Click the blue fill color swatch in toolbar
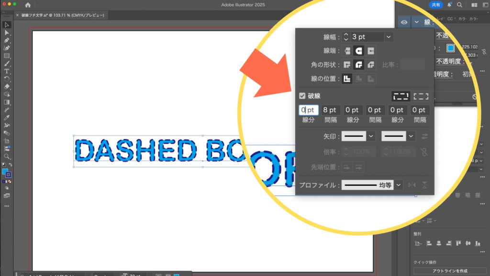The width and height of the screenshot is (490, 276). point(5,172)
